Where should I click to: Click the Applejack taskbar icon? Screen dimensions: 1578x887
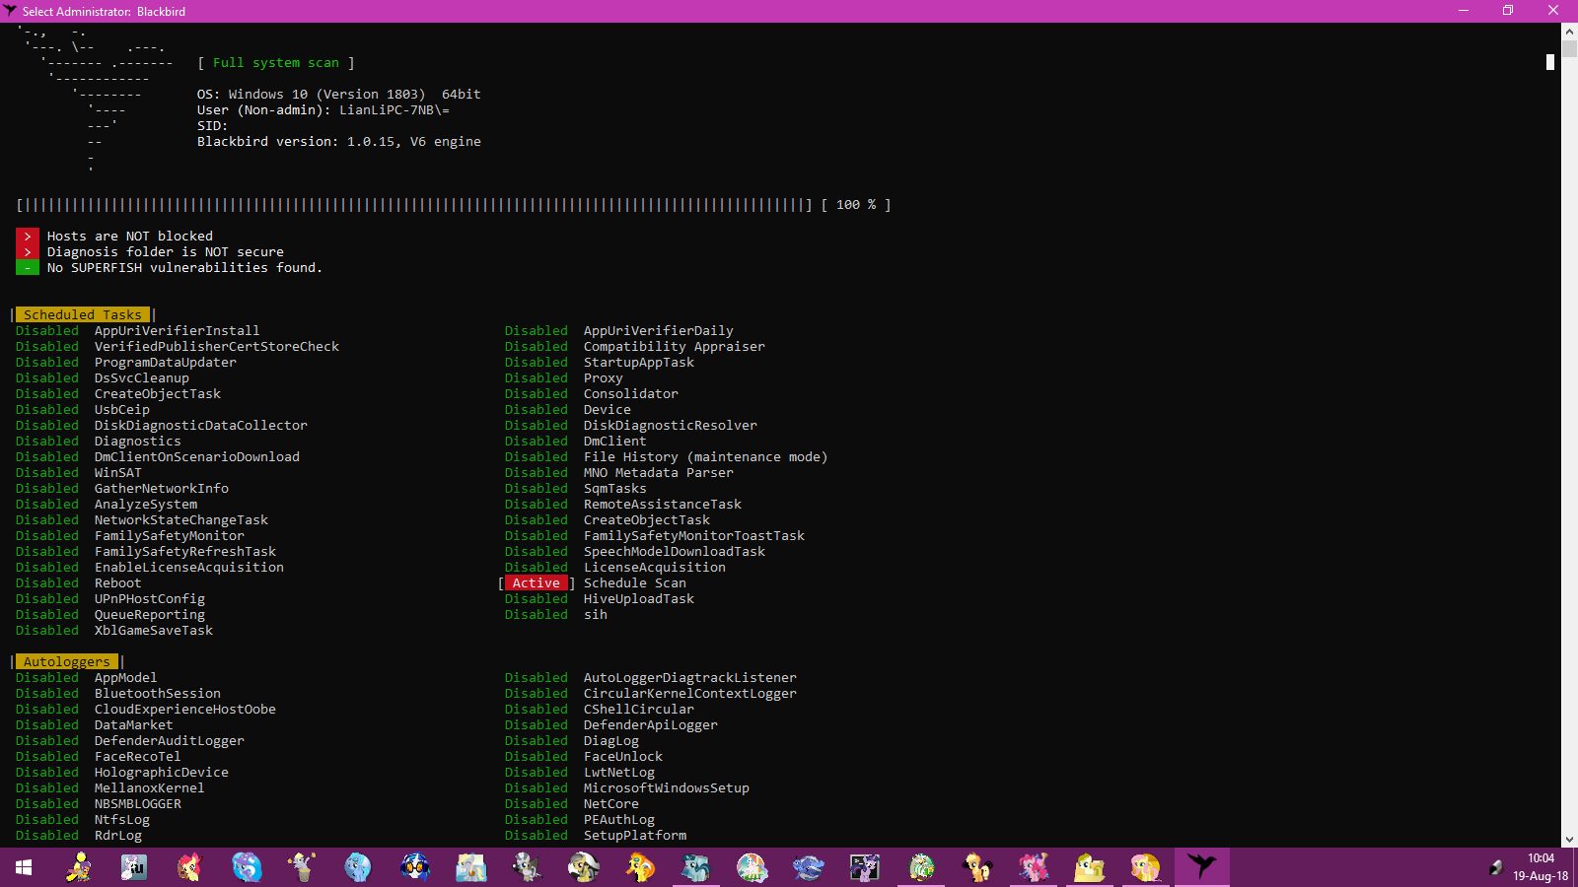click(x=977, y=867)
